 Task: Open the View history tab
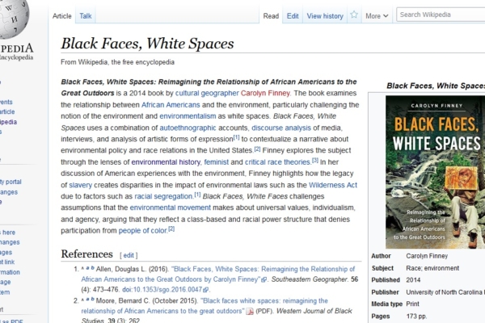click(x=325, y=15)
